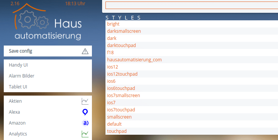278x140 pixels.
Task: Open the Alexa room
Action: click(14, 112)
